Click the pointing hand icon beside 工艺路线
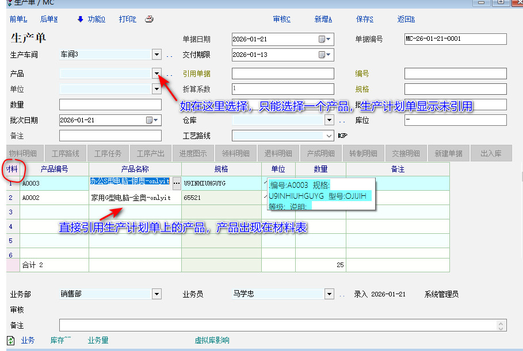The height and width of the screenshot is (351, 523). [x=343, y=136]
